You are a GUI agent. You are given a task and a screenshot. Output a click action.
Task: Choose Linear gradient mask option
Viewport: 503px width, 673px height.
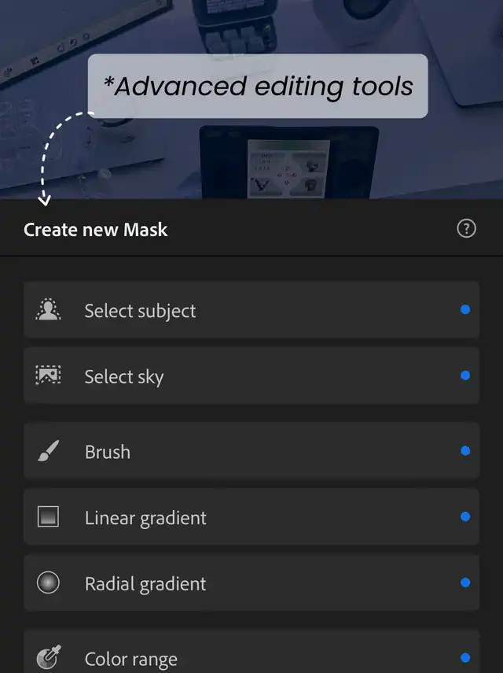coord(145,518)
